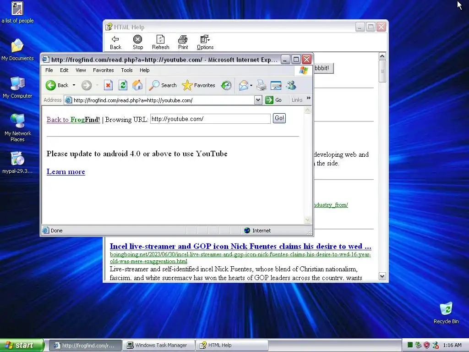This screenshot has width=469, height=352.
Task: Select the mypal-29.3 installer icon
Action: pyautogui.click(x=17, y=163)
